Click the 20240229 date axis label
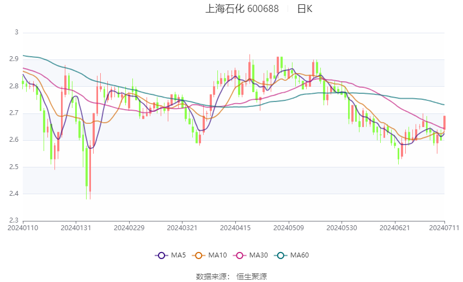 click(x=129, y=228)
